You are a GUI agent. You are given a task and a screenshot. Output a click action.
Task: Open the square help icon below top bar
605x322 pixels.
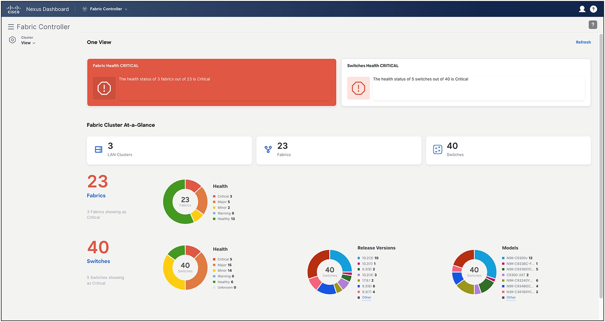pos(593,25)
